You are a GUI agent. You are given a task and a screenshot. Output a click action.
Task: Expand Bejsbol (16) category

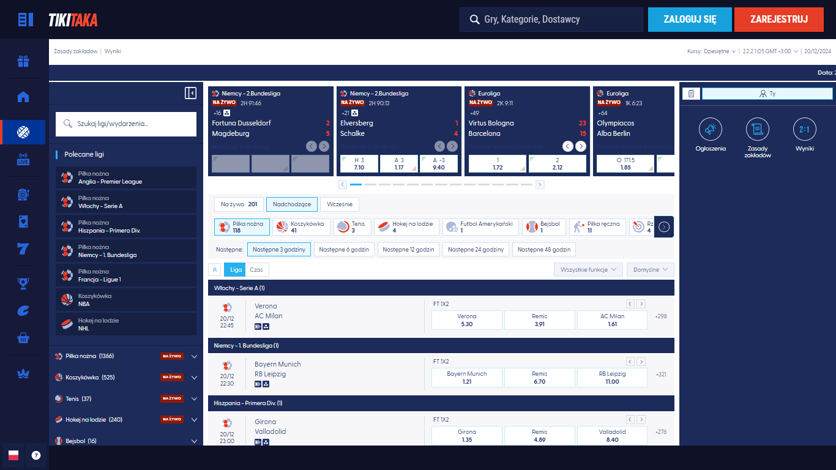(126, 441)
